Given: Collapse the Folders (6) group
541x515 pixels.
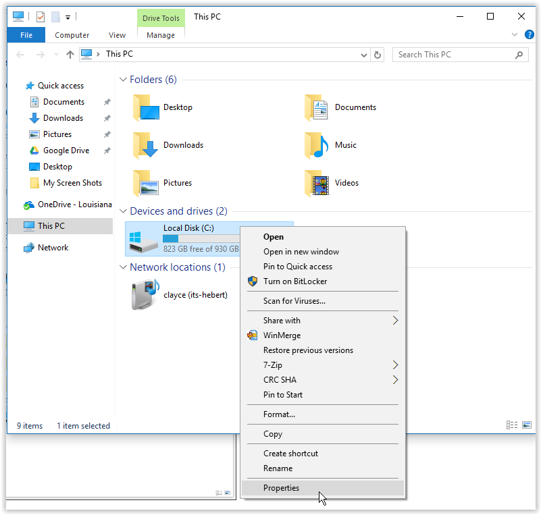Looking at the screenshot, I should (x=123, y=80).
